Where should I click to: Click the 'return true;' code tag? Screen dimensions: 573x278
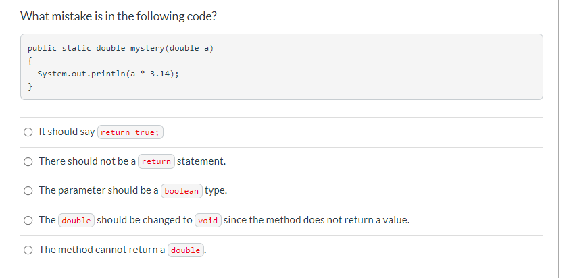click(130, 132)
